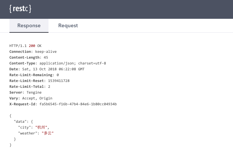Select the Response tab
This screenshot has height=161, width=233.
click(x=29, y=26)
